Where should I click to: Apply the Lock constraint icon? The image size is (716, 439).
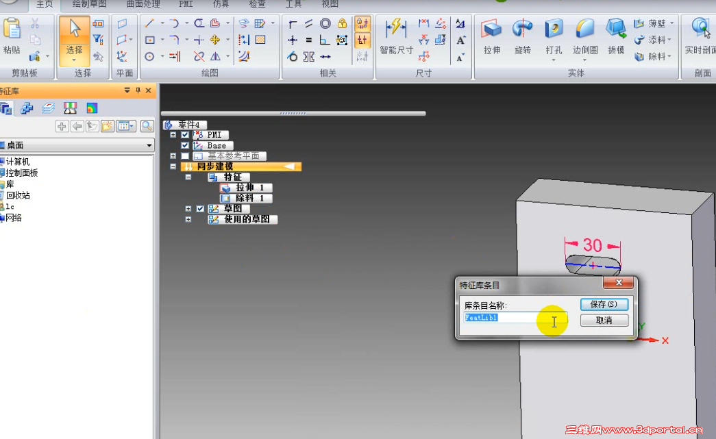click(x=342, y=23)
